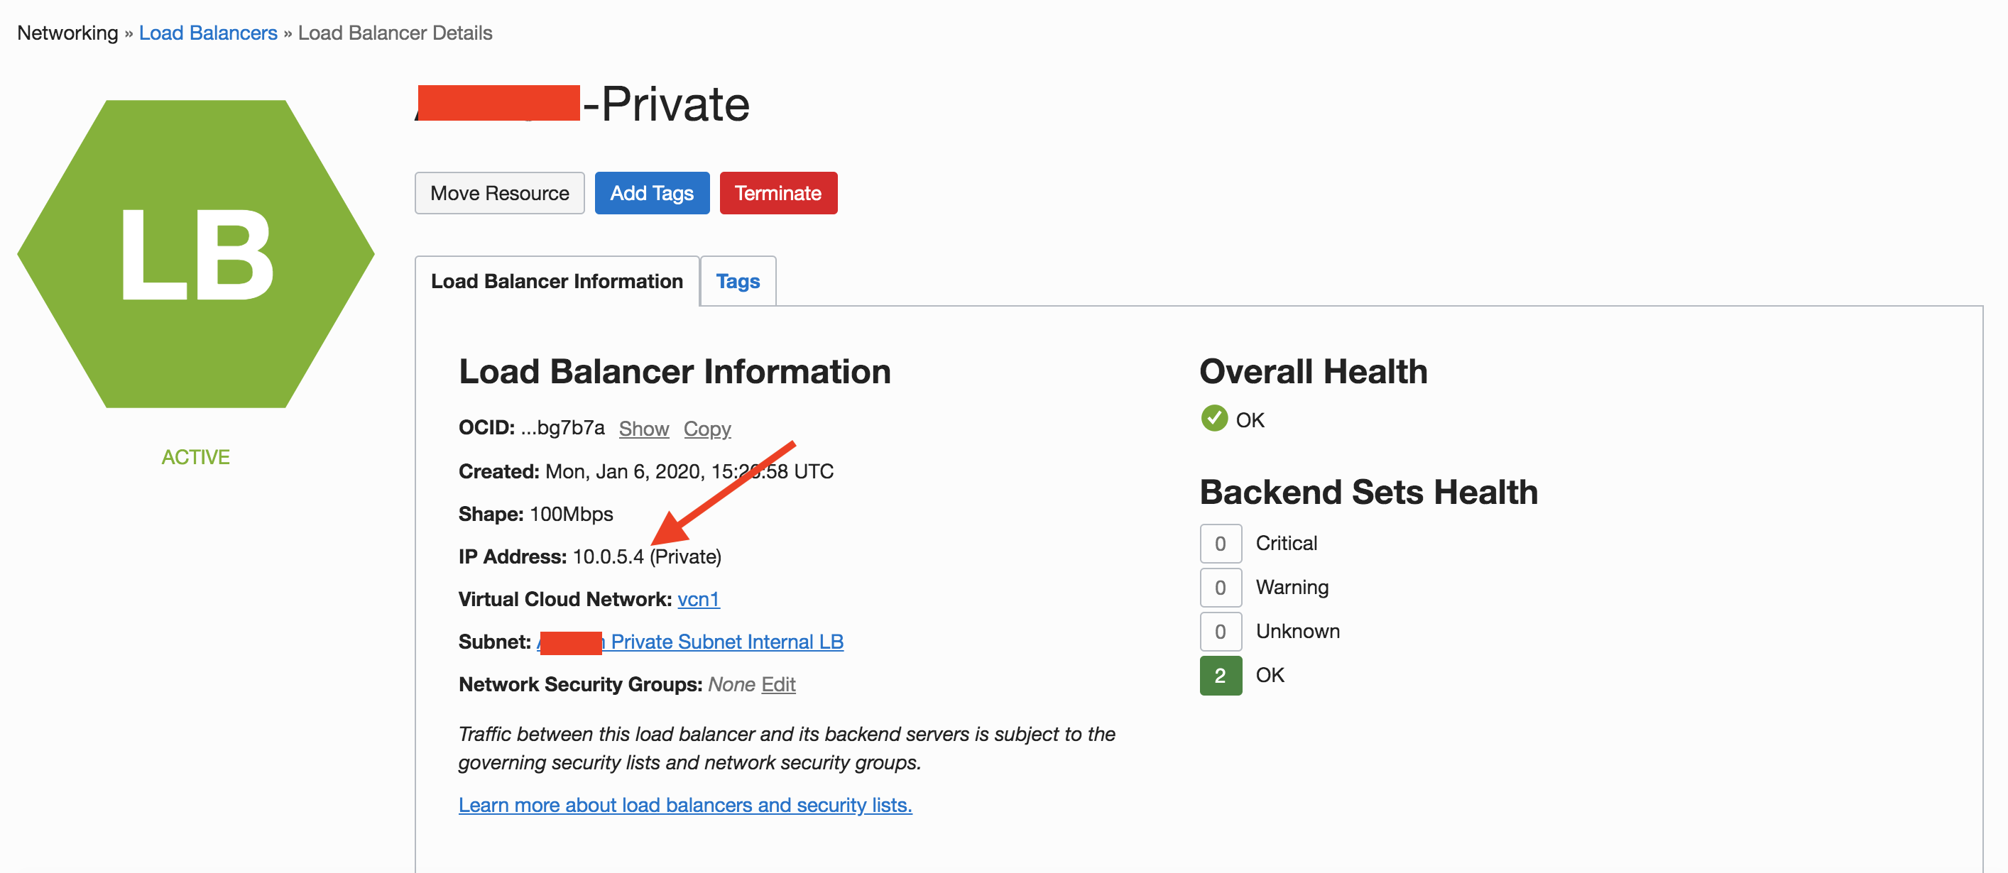Click the green Overall Health checkmark icon
The height and width of the screenshot is (873, 2008).
click(1213, 419)
